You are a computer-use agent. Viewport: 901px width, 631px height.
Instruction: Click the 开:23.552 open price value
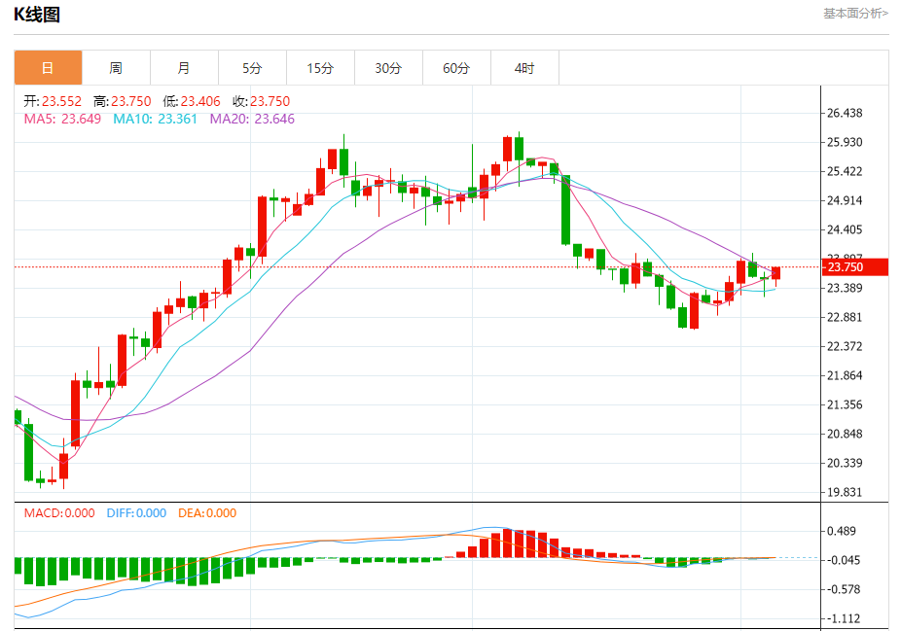point(53,102)
